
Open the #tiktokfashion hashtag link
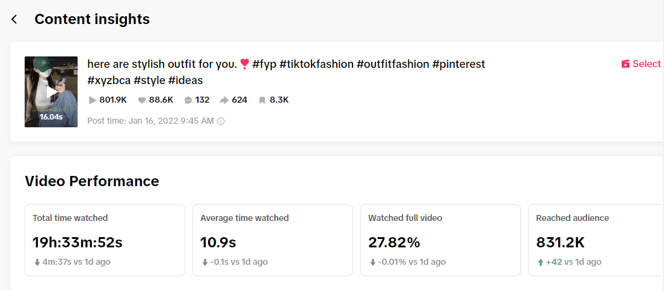[316, 64]
